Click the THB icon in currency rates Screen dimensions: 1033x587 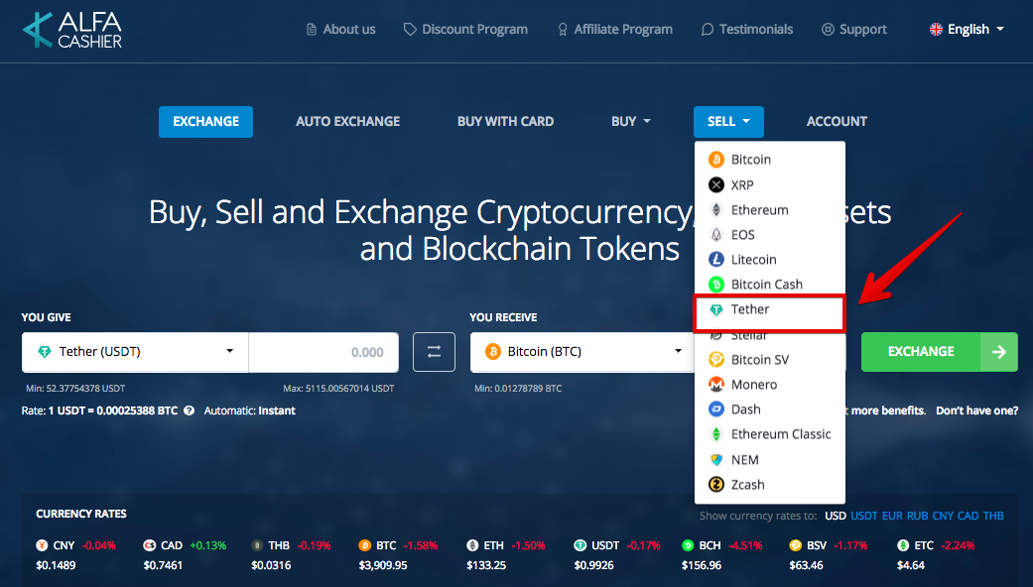tap(257, 545)
